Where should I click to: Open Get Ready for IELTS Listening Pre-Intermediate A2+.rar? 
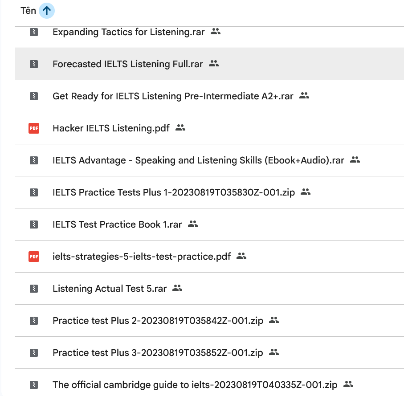tap(172, 96)
